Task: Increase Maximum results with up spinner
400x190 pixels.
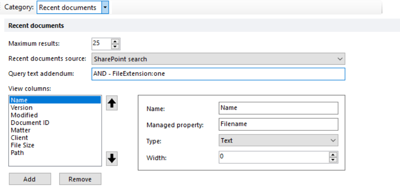Action: tap(115, 42)
